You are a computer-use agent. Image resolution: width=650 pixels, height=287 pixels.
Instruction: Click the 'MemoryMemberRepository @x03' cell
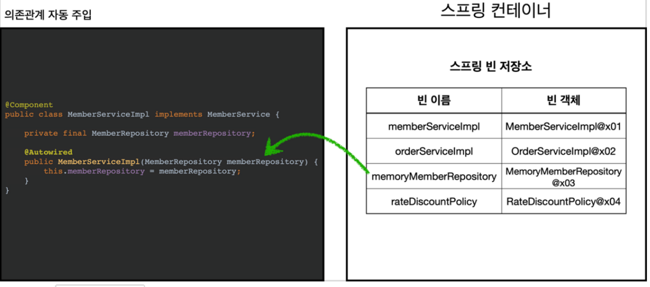[x=564, y=176]
